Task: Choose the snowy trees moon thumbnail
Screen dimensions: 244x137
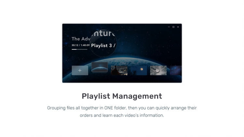Action: click(x=158, y=70)
